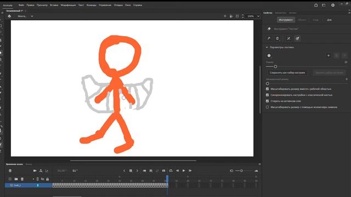Uncheck Синхронизировать настройки с классической кистью

[x=267, y=95]
